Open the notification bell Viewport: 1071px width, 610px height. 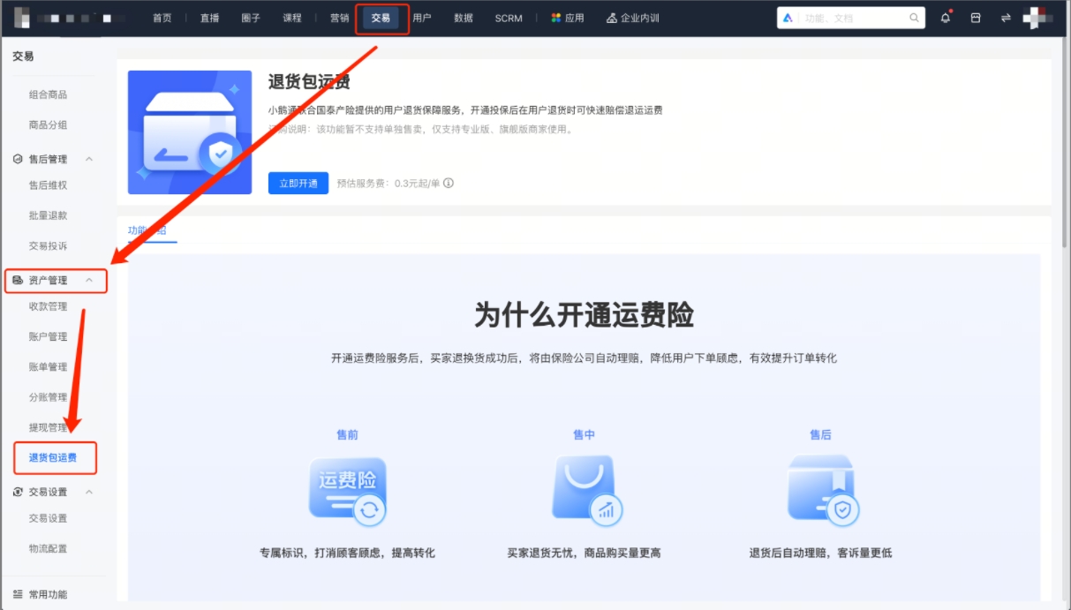click(946, 18)
